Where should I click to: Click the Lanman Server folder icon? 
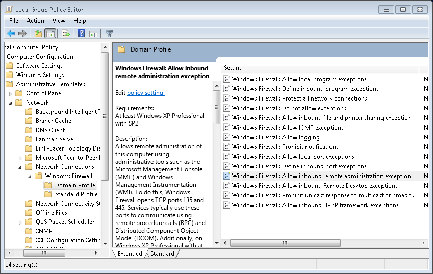[29, 139]
